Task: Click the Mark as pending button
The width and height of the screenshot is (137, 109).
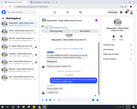Action: tap(56, 31)
